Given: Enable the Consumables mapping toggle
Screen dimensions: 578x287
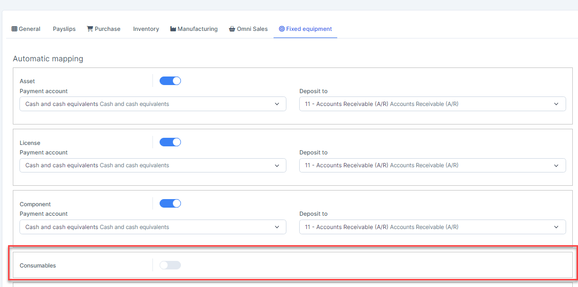Looking at the screenshot, I should point(170,265).
